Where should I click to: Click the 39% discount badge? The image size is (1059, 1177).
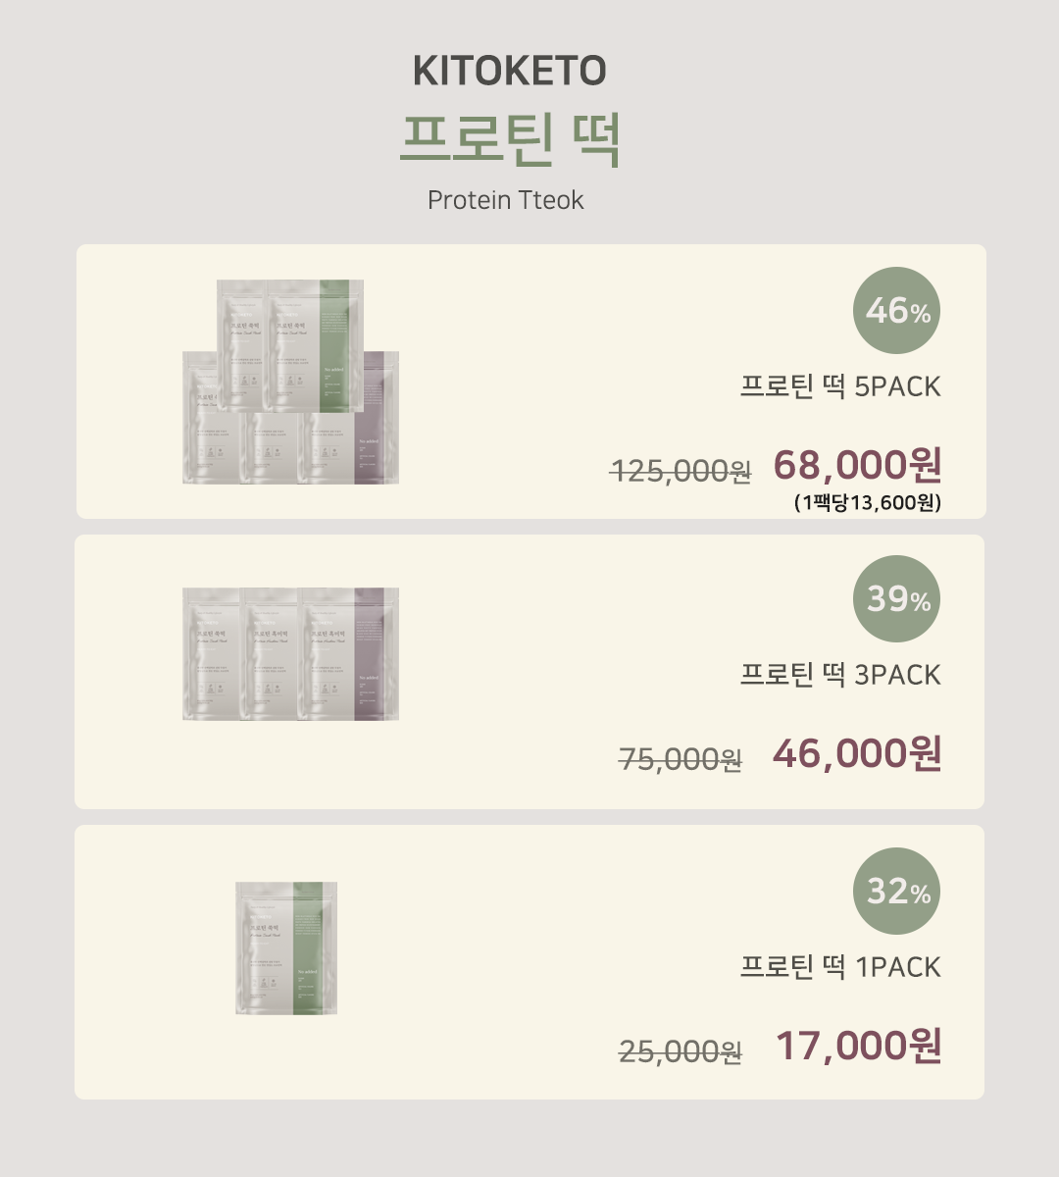point(896,598)
